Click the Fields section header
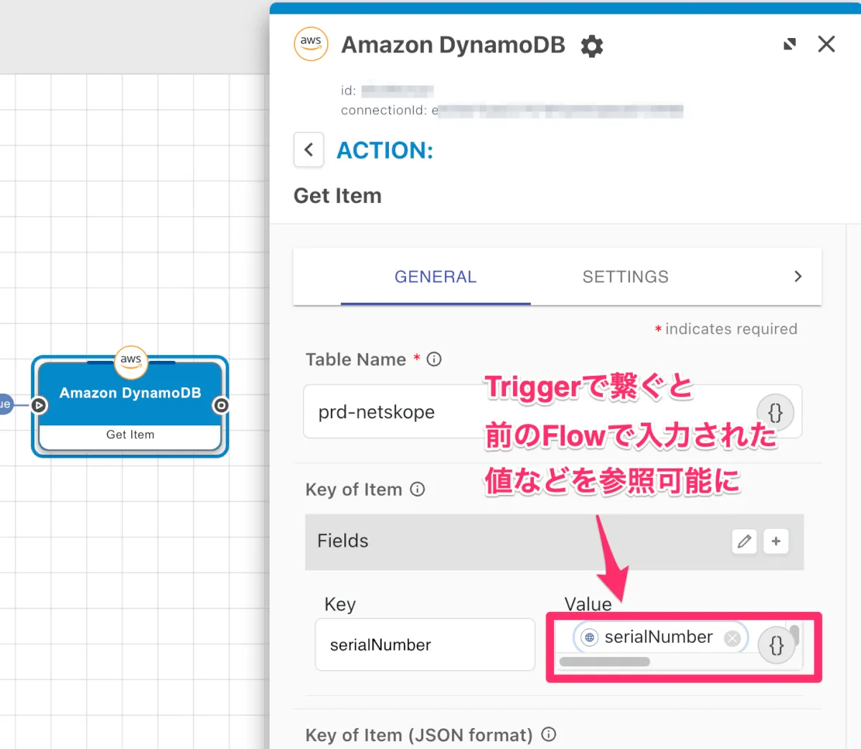Viewport: 861px width, 749px height. 554,542
